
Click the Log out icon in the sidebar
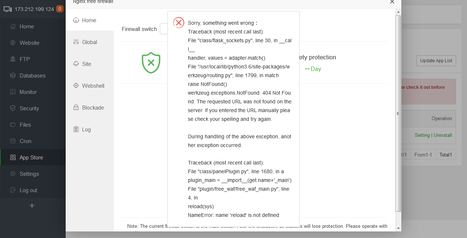13,190
